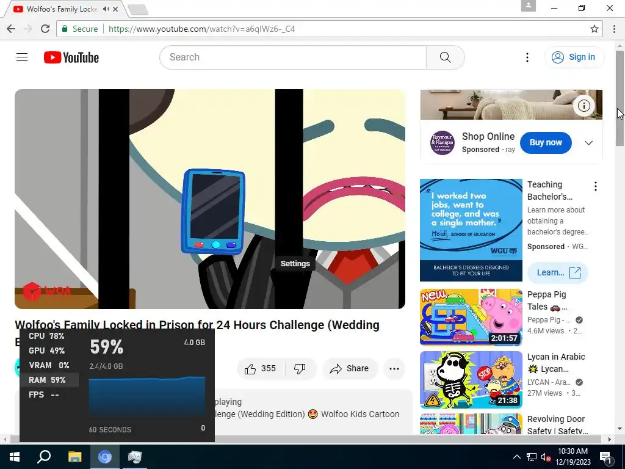Image resolution: width=625 pixels, height=469 pixels.
Task: Click the address bar URL
Action: pyautogui.click(x=201, y=29)
